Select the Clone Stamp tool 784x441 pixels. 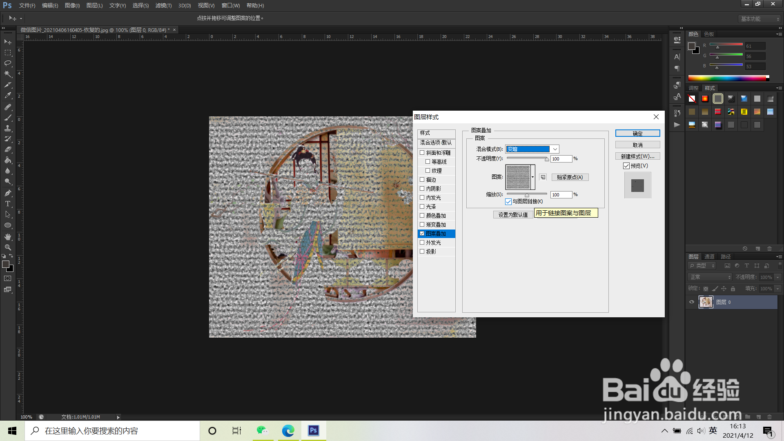click(8, 128)
